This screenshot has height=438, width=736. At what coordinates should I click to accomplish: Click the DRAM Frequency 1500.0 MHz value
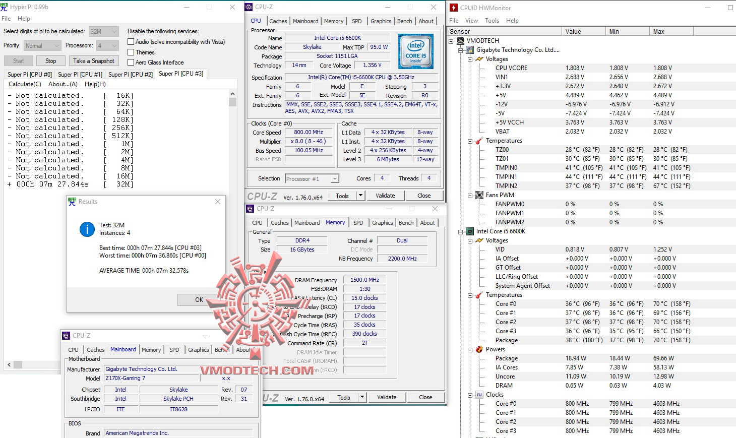coord(364,280)
